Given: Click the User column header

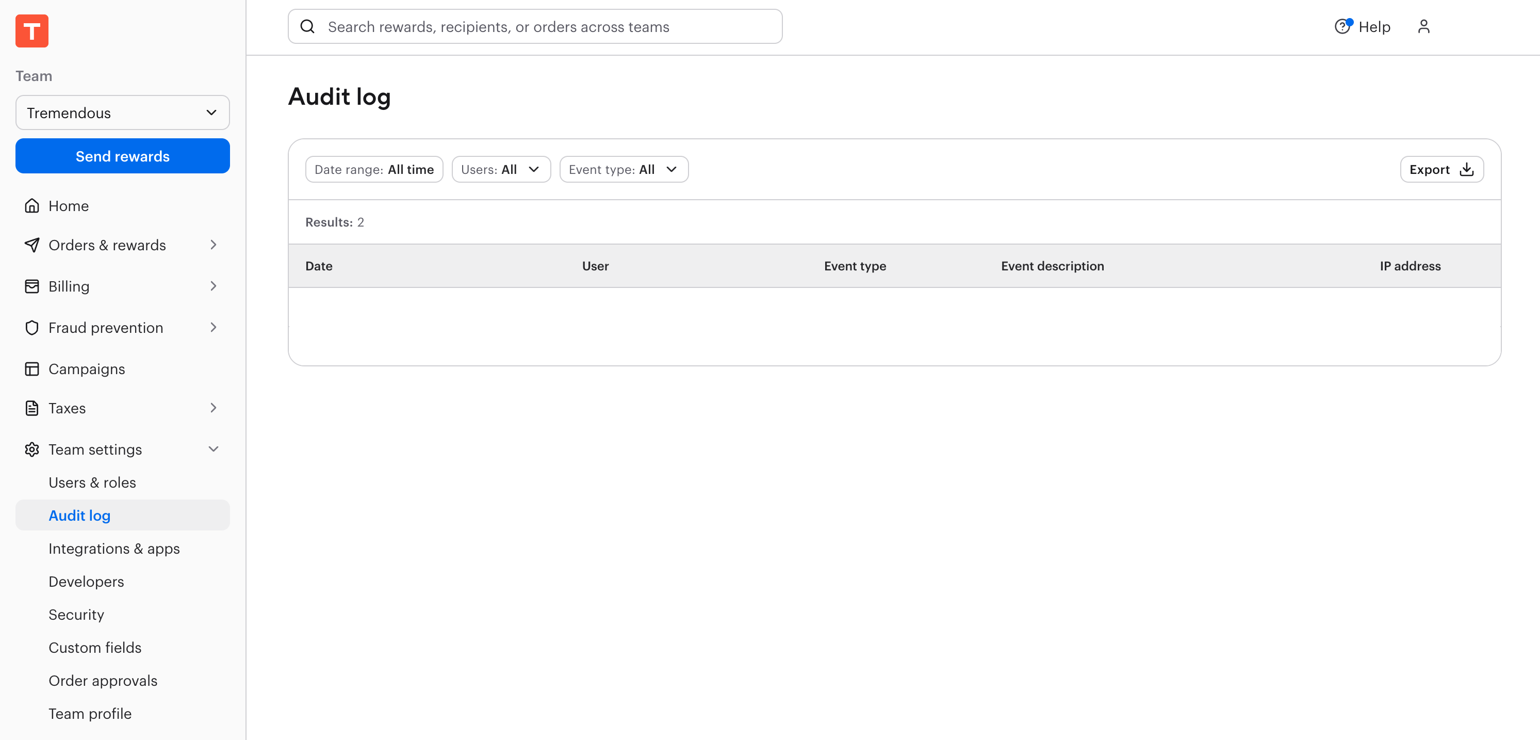Looking at the screenshot, I should (x=596, y=266).
